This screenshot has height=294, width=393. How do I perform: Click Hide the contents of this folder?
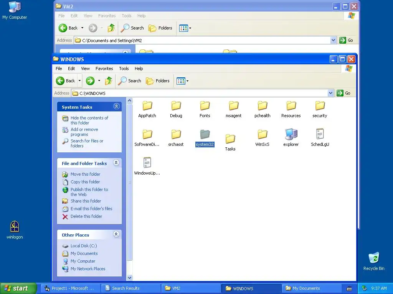89,120
